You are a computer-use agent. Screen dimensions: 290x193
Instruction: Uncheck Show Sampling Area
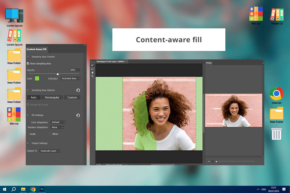coord(28,64)
